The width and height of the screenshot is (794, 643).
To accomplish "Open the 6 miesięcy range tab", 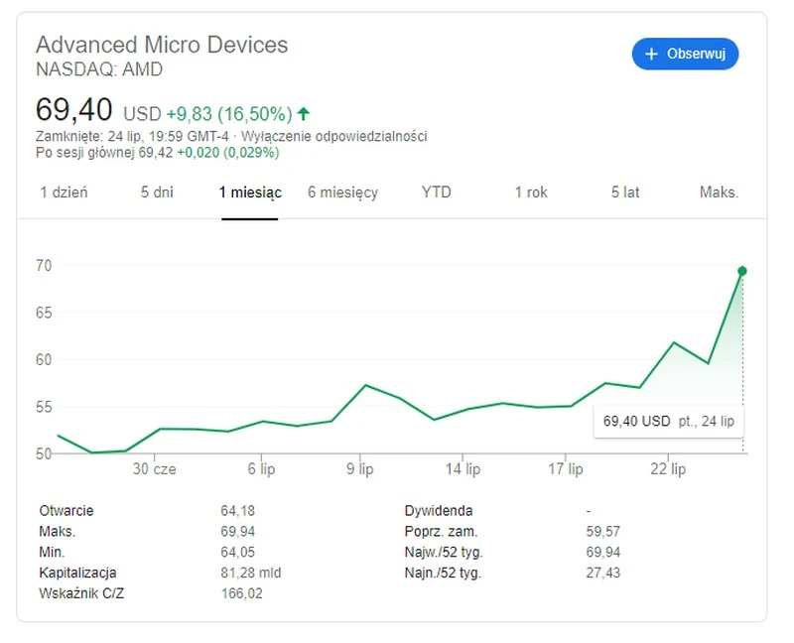I will (x=342, y=193).
